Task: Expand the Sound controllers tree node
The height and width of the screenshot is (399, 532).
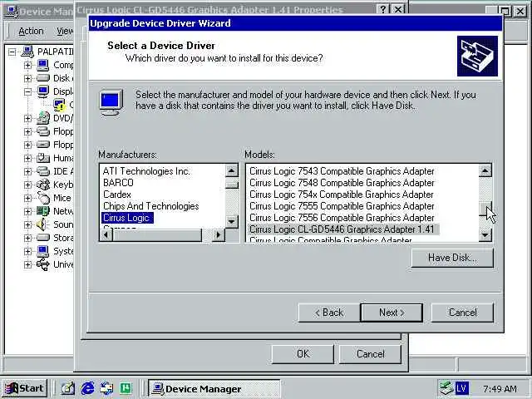Action: (27, 224)
